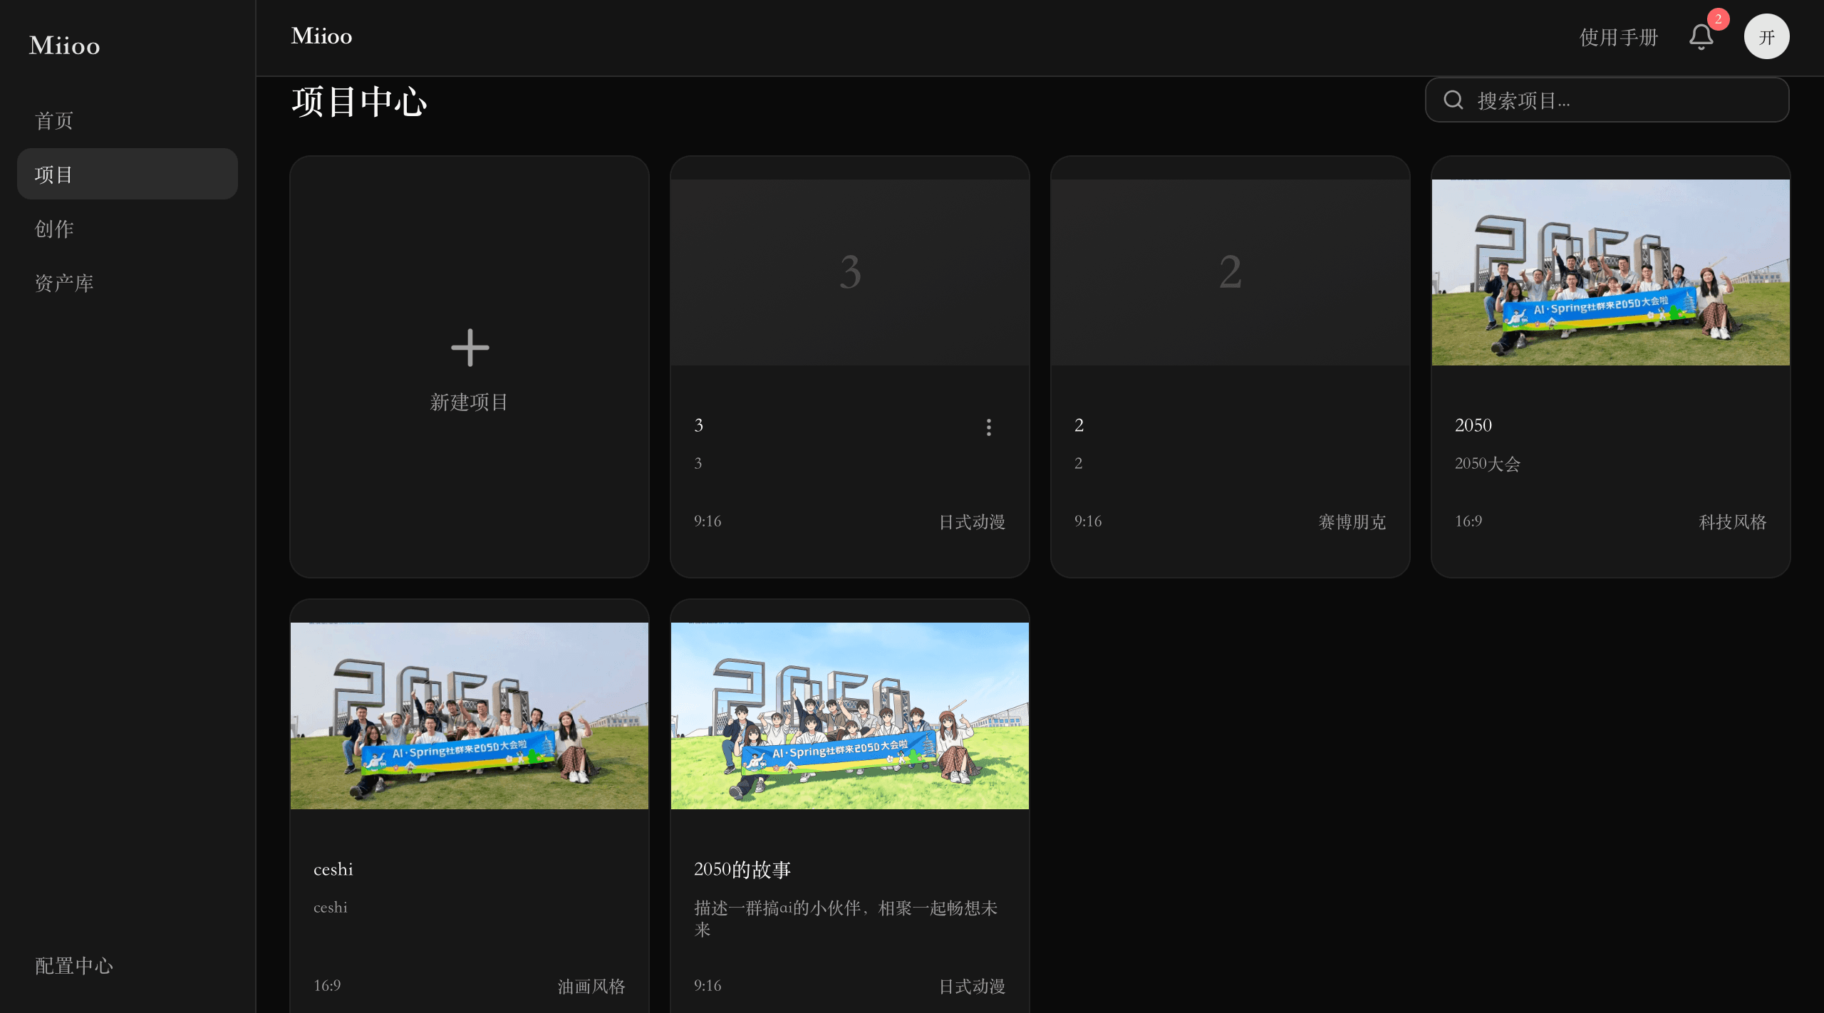The image size is (1824, 1013).
Task: Click the project title 2050的故事
Action: tap(742, 869)
